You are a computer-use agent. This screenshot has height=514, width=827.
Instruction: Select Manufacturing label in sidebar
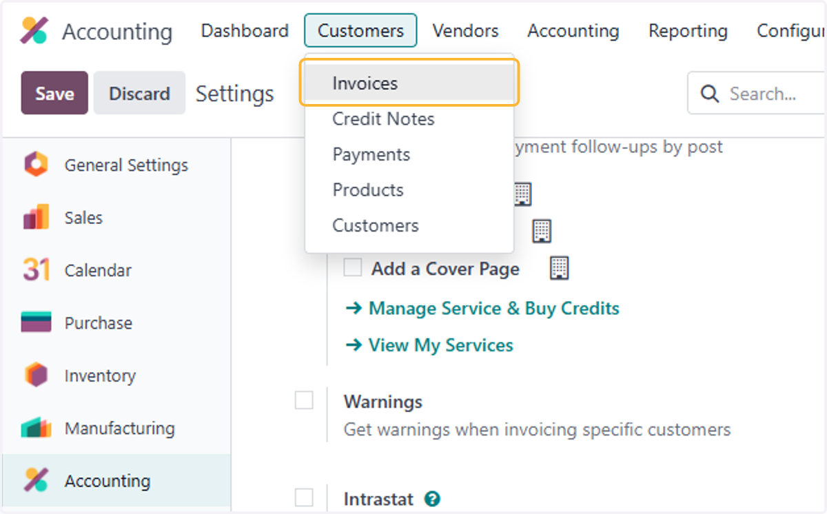pos(120,428)
